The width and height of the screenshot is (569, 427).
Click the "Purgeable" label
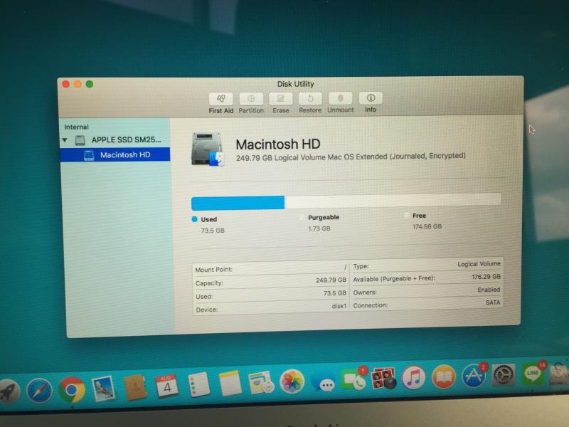click(x=324, y=217)
